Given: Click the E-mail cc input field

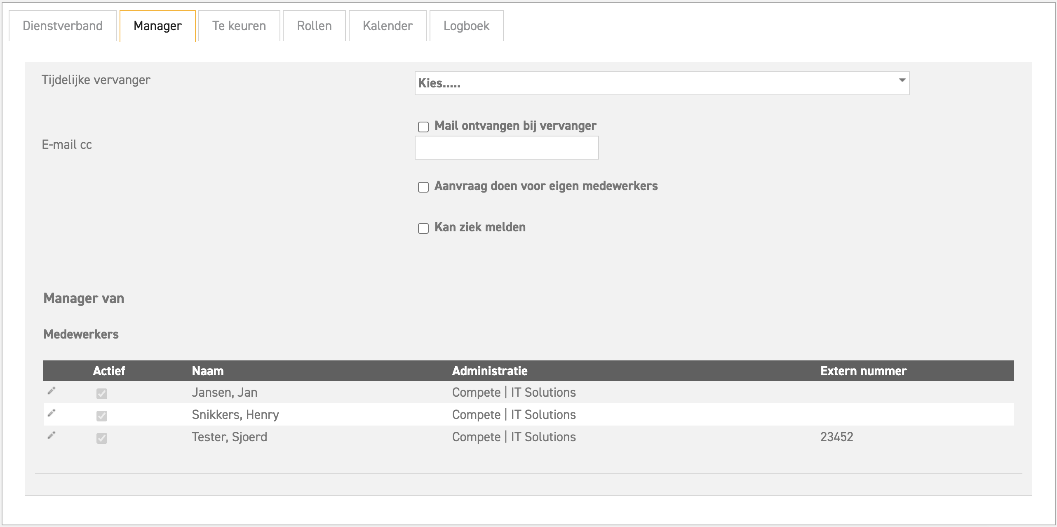Looking at the screenshot, I should [x=506, y=148].
